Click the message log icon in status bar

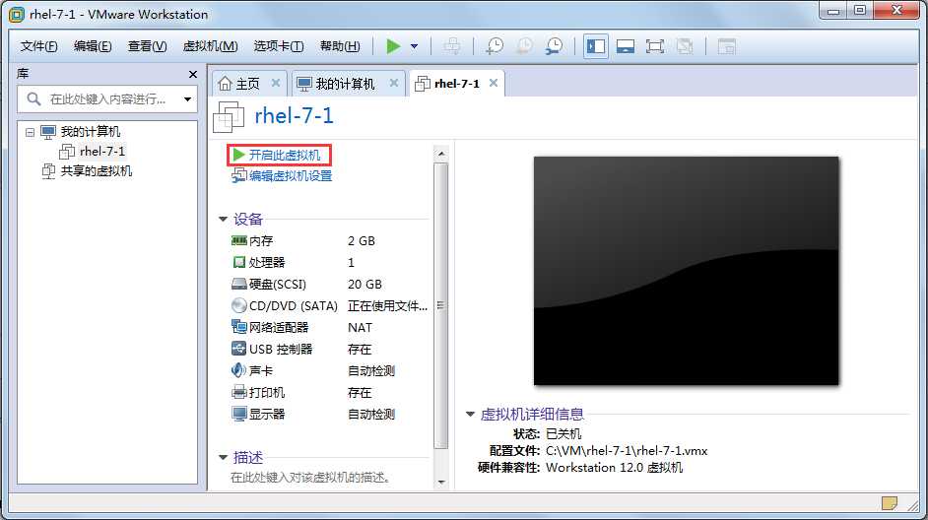pos(889,503)
